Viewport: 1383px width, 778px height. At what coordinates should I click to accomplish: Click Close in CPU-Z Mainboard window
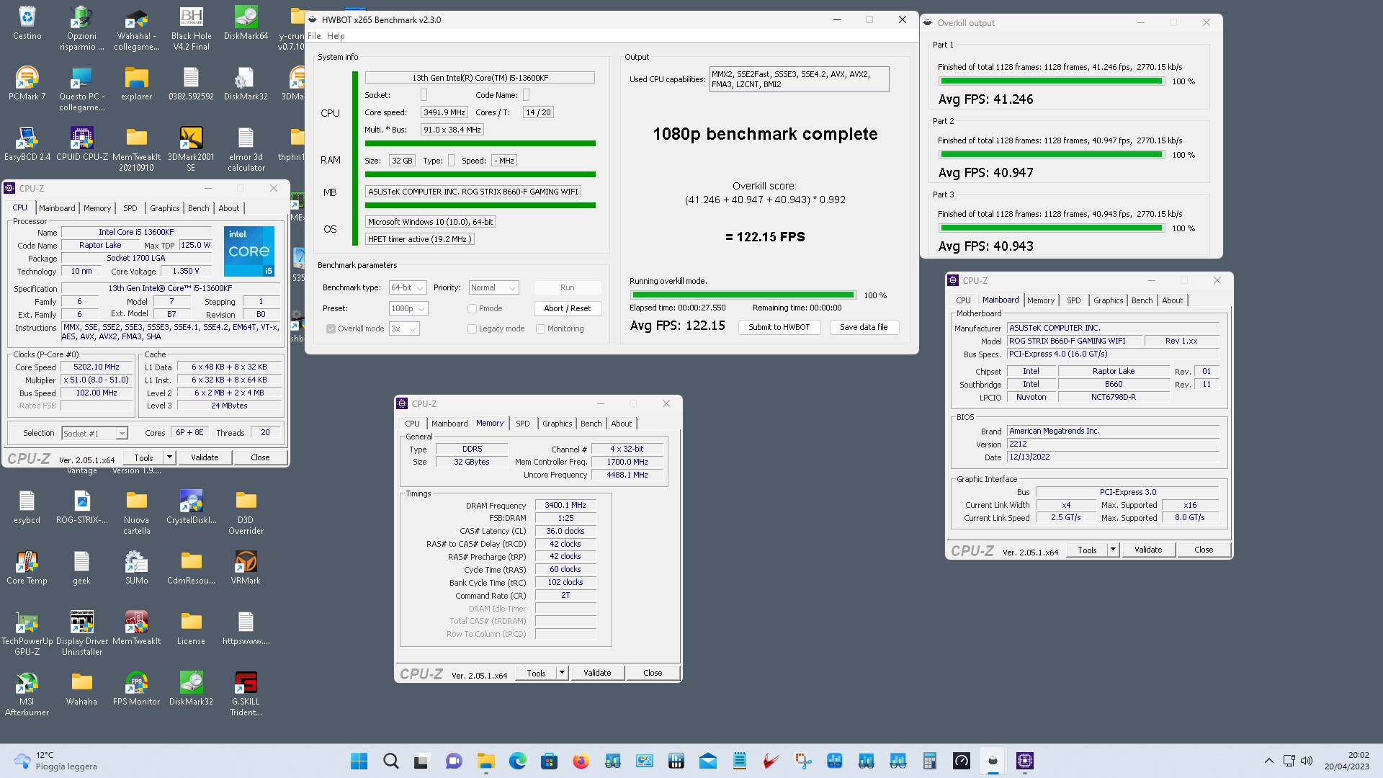point(1204,550)
